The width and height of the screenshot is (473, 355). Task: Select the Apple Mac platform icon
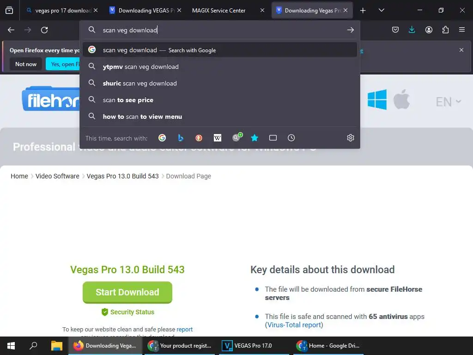(401, 99)
